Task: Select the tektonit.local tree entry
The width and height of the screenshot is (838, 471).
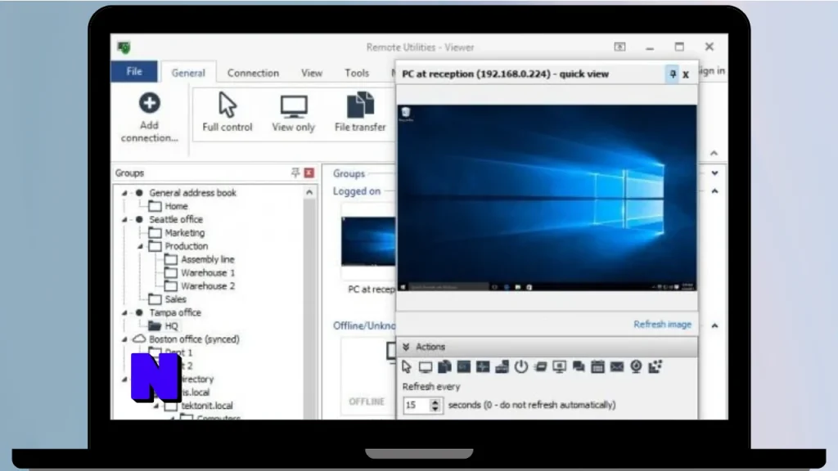Action: 207,406
